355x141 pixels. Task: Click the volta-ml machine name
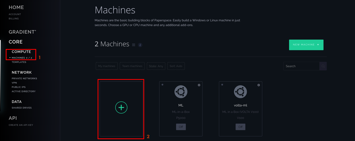(x=240, y=105)
